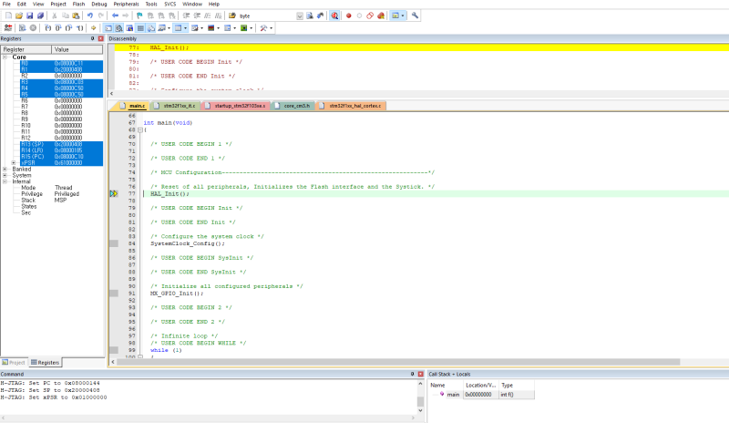
Task: Click the Save file toolbar icon
Action: [30, 15]
